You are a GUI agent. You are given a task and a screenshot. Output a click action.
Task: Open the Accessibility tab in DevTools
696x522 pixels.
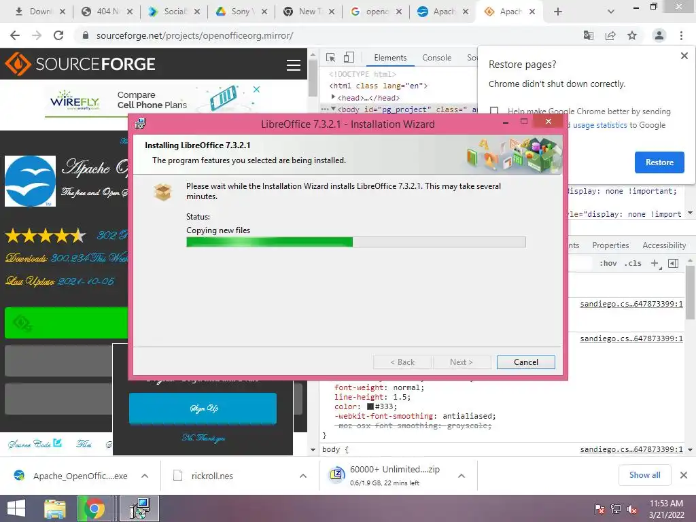click(x=663, y=245)
